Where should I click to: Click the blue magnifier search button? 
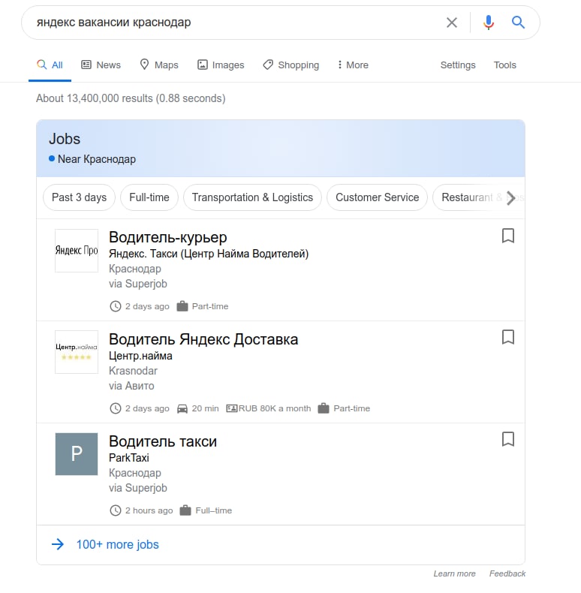tap(518, 23)
